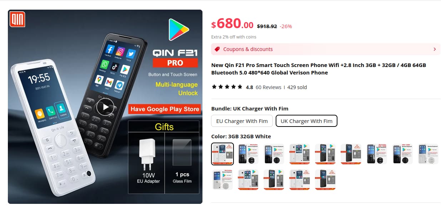The width and height of the screenshot is (441, 206).
Task: Click the product title text
Action: (319, 69)
